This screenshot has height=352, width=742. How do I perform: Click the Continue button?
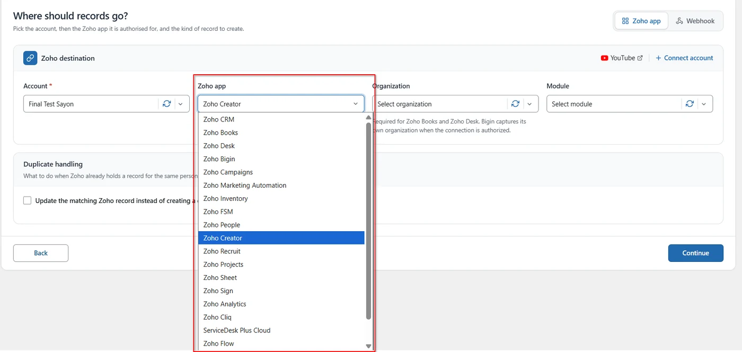point(696,253)
